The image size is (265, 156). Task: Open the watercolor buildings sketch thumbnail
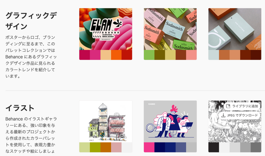click(x=106, y=121)
